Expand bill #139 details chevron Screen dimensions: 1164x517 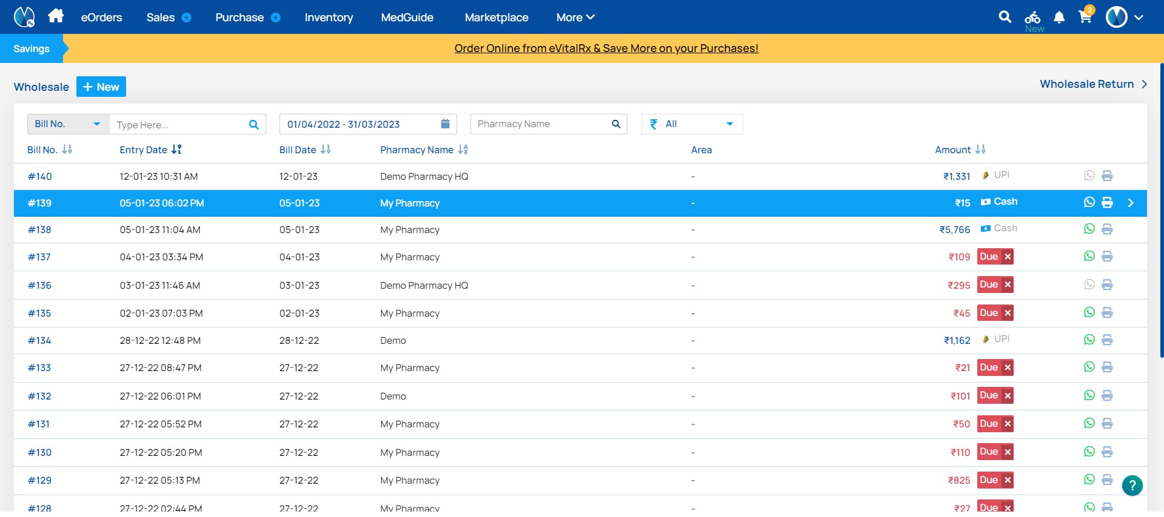coord(1131,203)
